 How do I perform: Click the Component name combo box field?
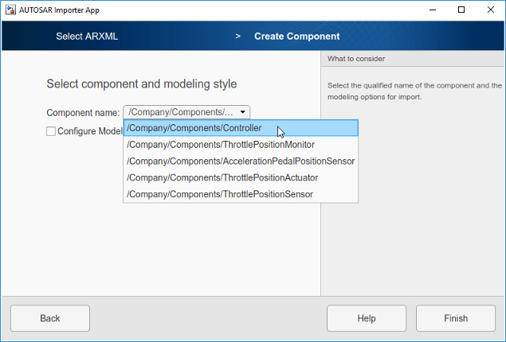(x=182, y=112)
